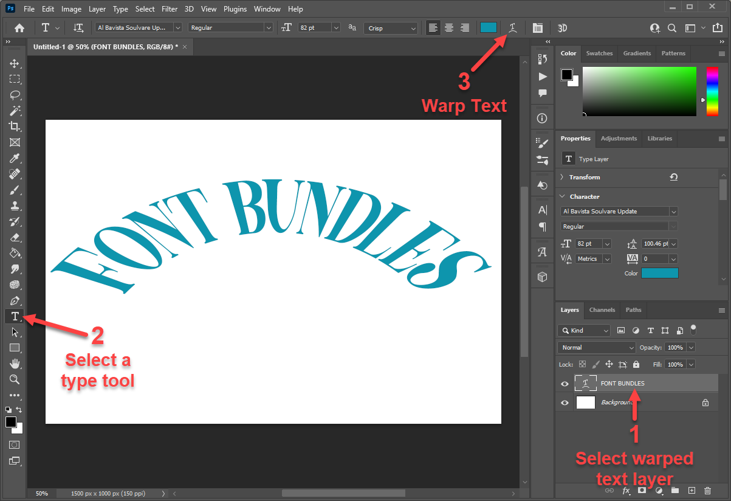Image resolution: width=731 pixels, height=501 pixels.
Task: Center align the text
Action: (449, 27)
